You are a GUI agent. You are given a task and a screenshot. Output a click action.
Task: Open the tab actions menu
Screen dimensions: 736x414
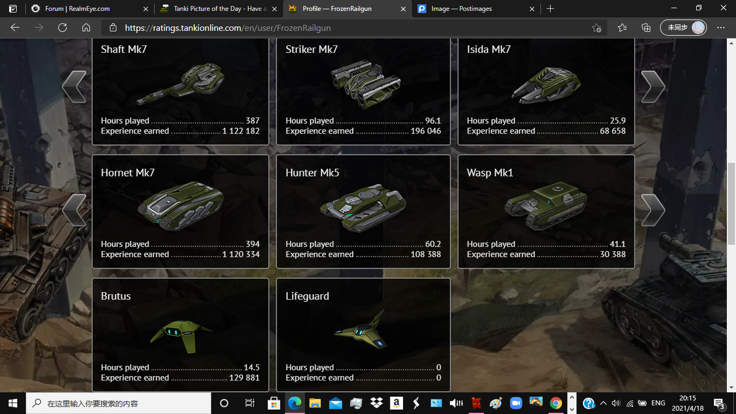tap(13, 9)
